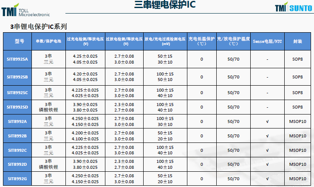
Task: Select the SIT8992C model cell
Action: click(x=17, y=150)
